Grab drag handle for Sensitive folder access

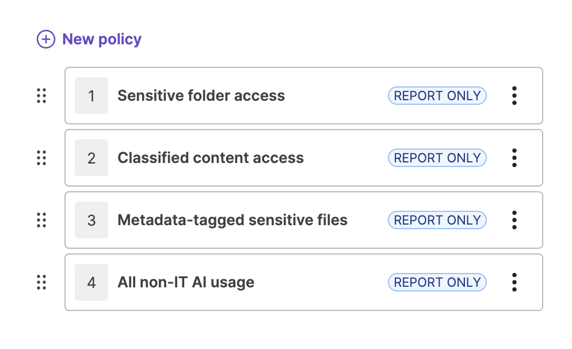click(41, 96)
